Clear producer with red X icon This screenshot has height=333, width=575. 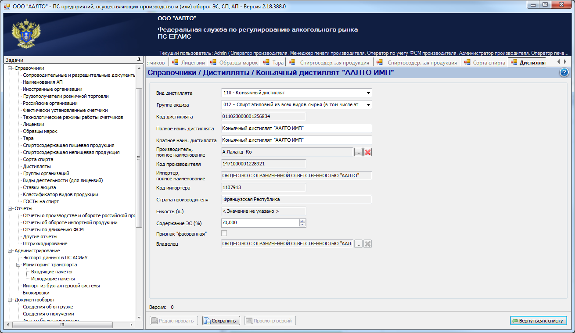(x=368, y=152)
